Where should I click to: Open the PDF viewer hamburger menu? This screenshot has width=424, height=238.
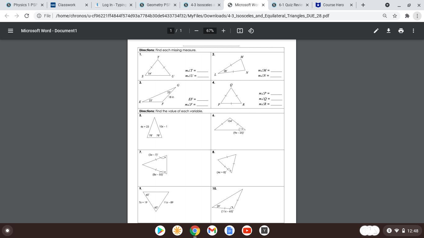[11, 31]
